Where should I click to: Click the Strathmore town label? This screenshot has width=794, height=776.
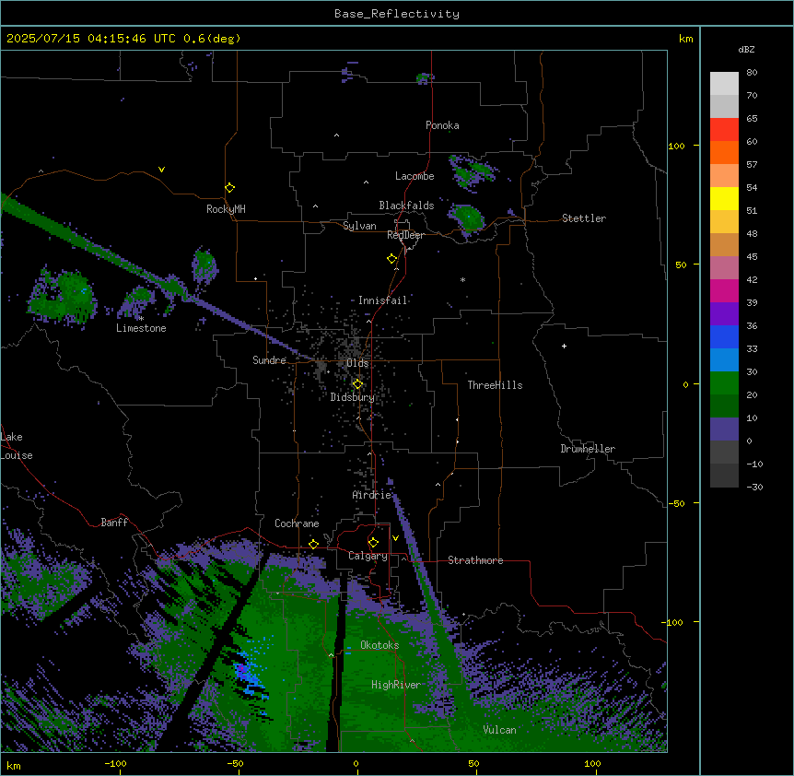(475, 560)
